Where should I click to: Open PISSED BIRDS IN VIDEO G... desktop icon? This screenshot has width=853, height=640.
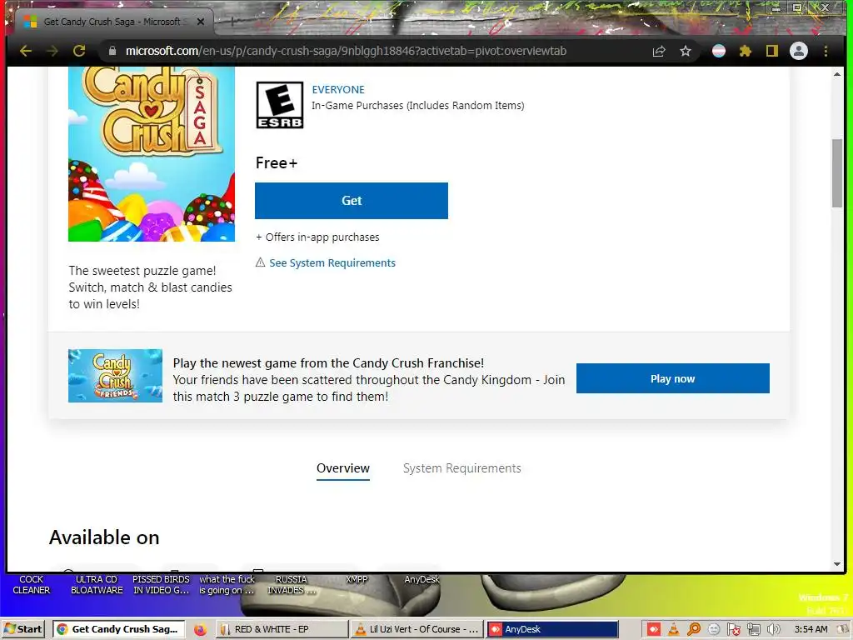(x=161, y=585)
